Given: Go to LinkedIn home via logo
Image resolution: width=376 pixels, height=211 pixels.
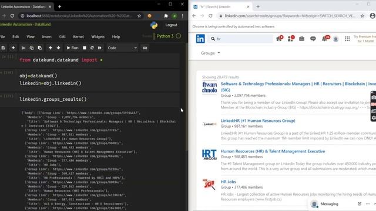Looking at the screenshot, I should (200, 39).
